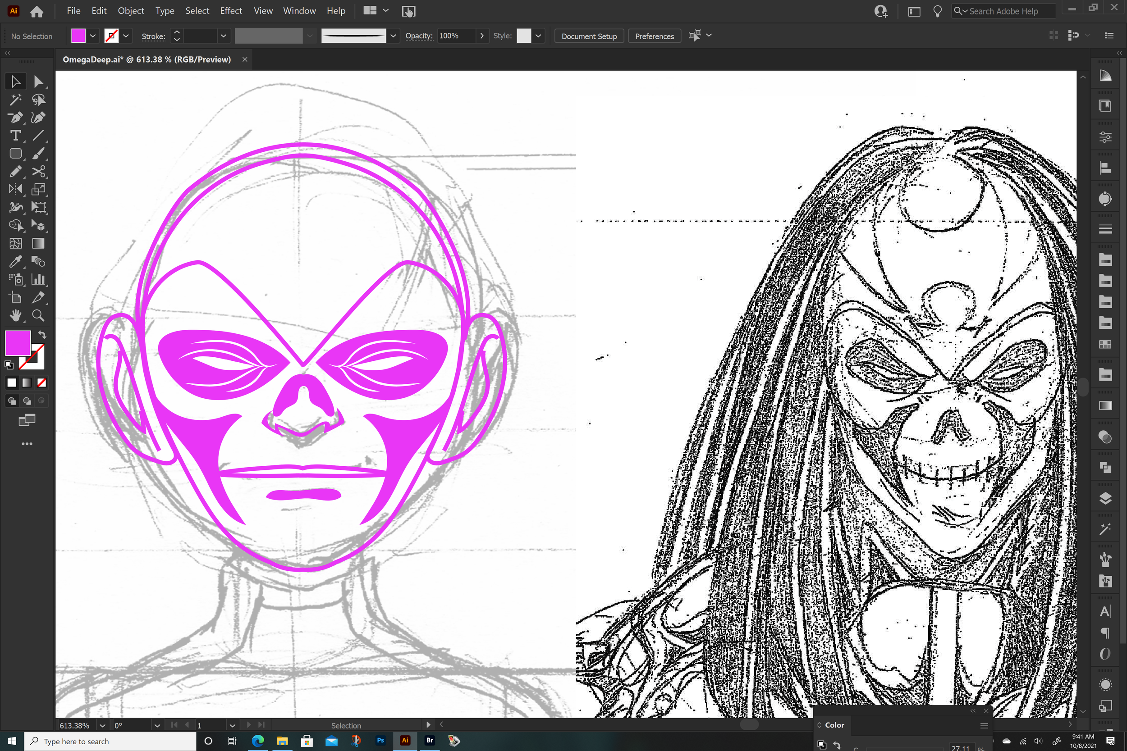This screenshot has height=751, width=1127.
Task: Open the zoom level dropdown
Action: [102, 725]
